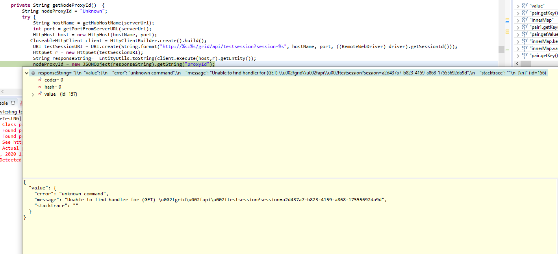Click the left scroll arrow below the expressions list

coord(517,63)
